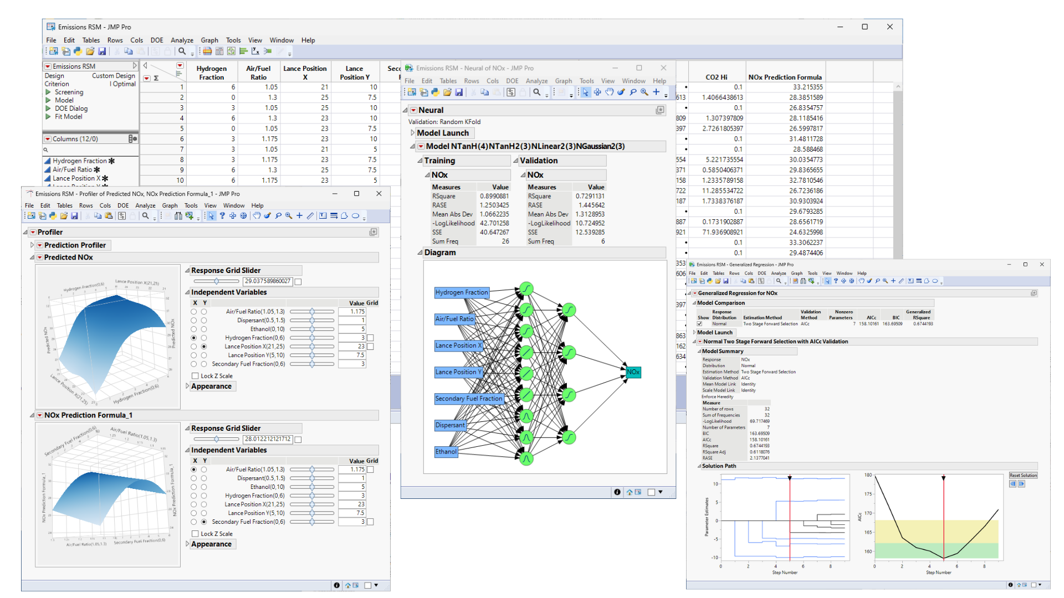
Task: Check Lock Z Scale under Predicted NOx
Action: coord(195,376)
